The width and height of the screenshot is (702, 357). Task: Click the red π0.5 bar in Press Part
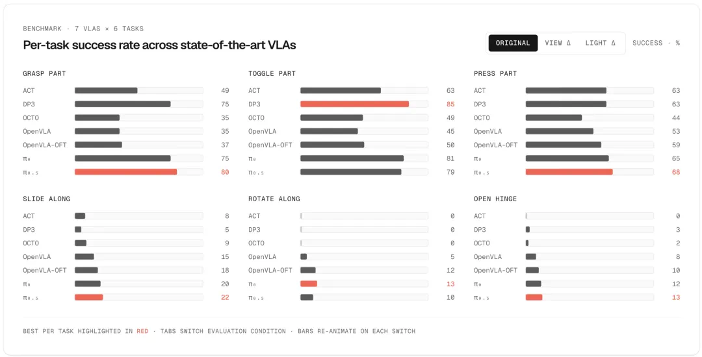coord(569,172)
